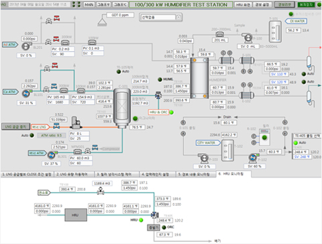Click the SV 25 LNG setpoint field
The image size is (322, 244).
[79, 138]
